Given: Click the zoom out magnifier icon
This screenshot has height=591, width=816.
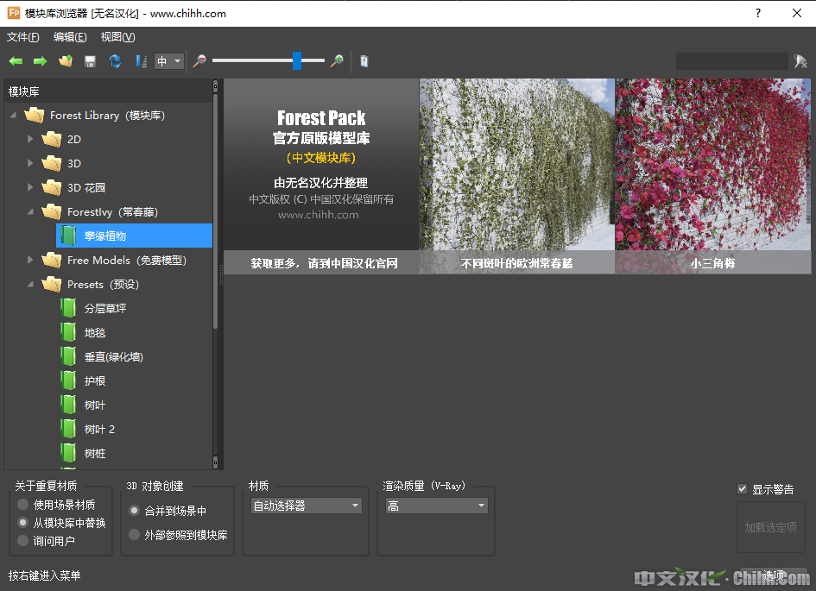Looking at the screenshot, I should [x=199, y=61].
